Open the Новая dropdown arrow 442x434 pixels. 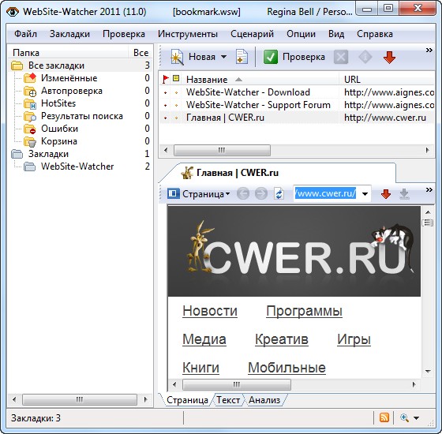[223, 57]
